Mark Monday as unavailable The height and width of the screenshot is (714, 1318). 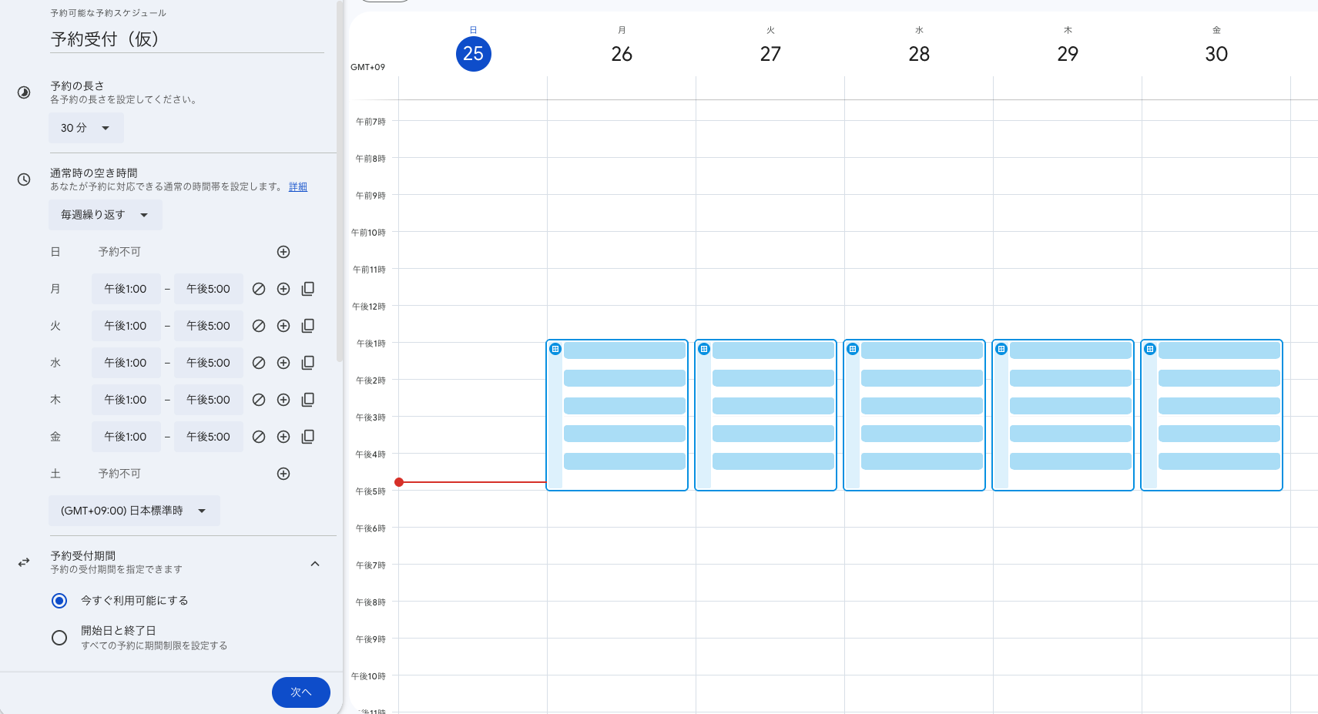pyautogui.click(x=259, y=289)
